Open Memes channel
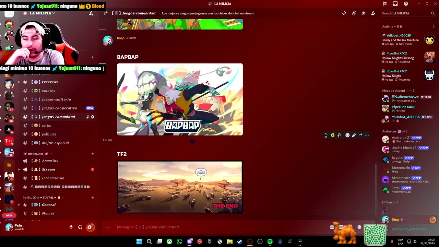The width and height of the screenshot is (439, 247). click(x=58, y=213)
